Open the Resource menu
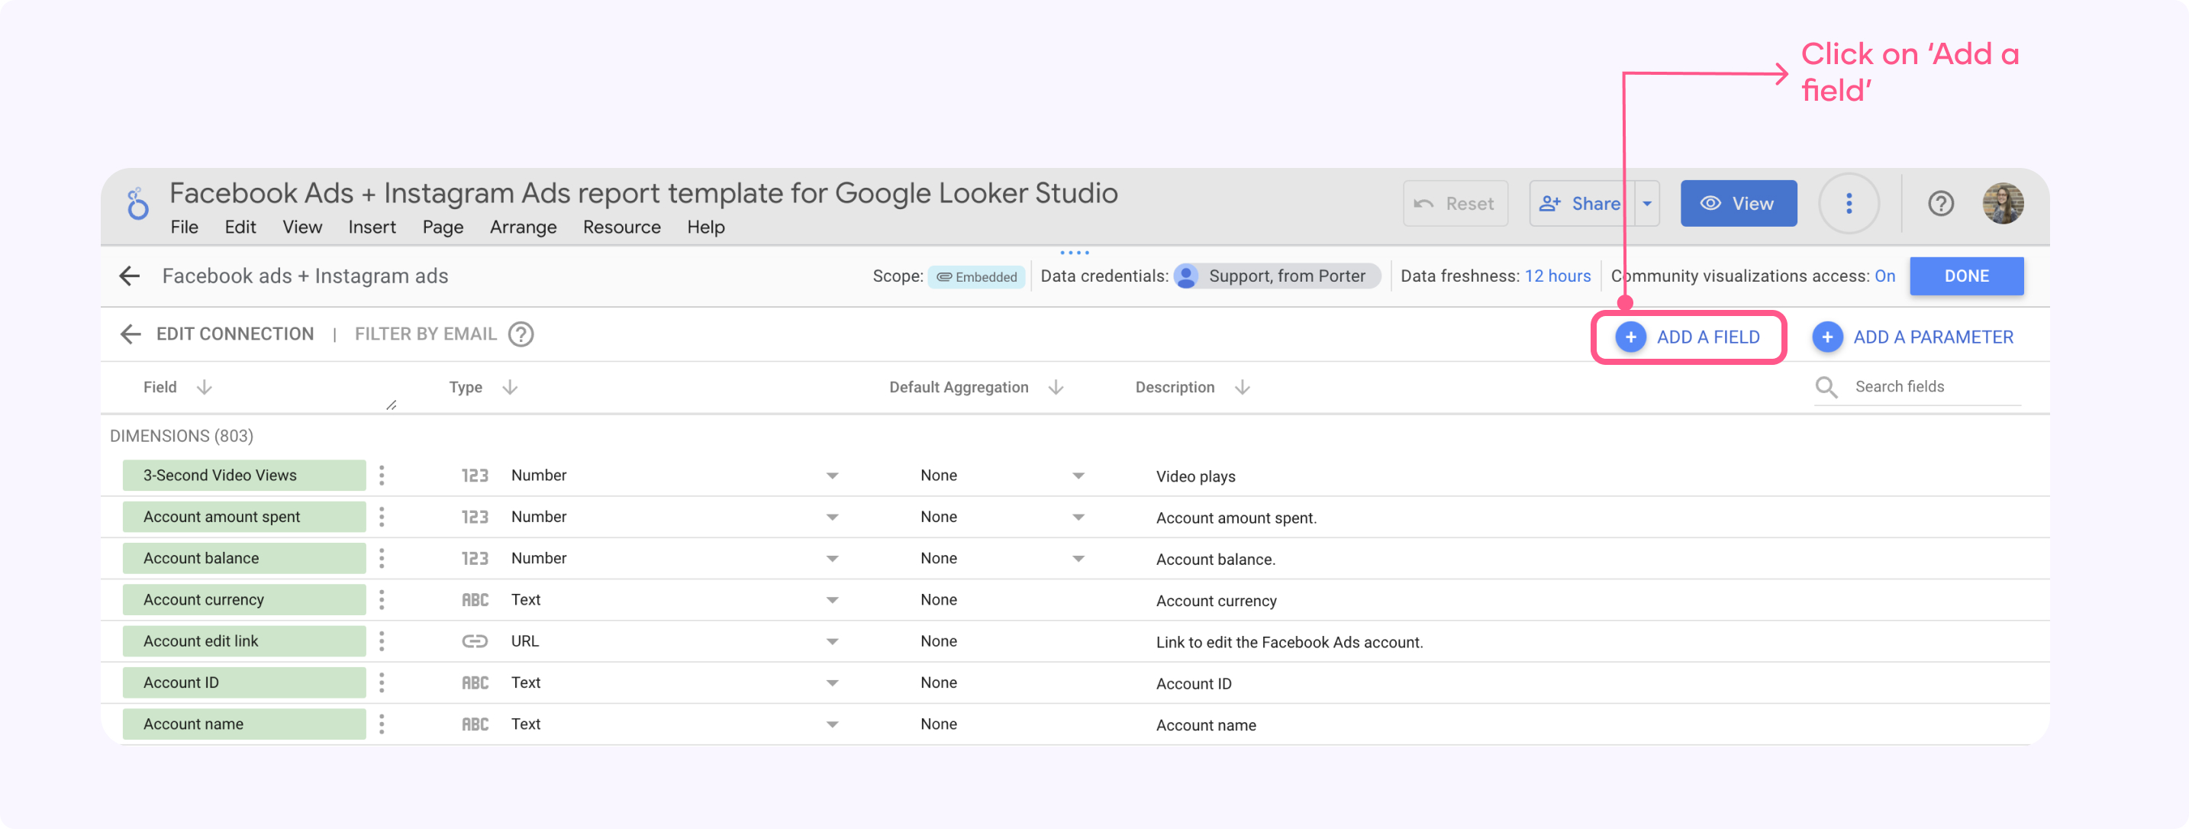2189x829 pixels. (622, 228)
